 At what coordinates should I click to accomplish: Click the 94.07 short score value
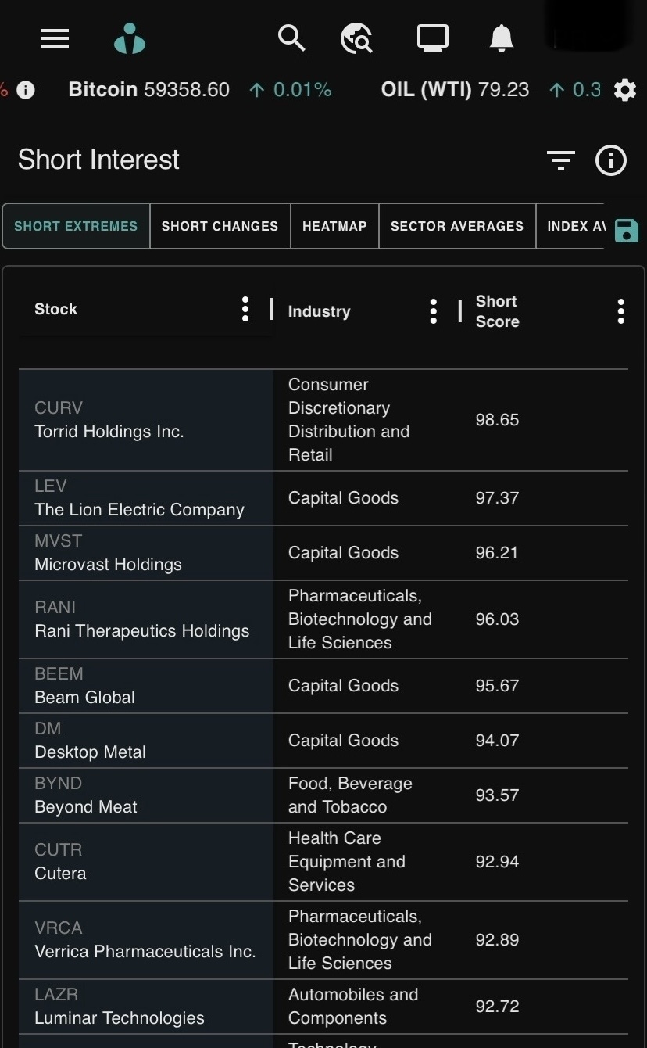pyautogui.click(x=498, y=741)
